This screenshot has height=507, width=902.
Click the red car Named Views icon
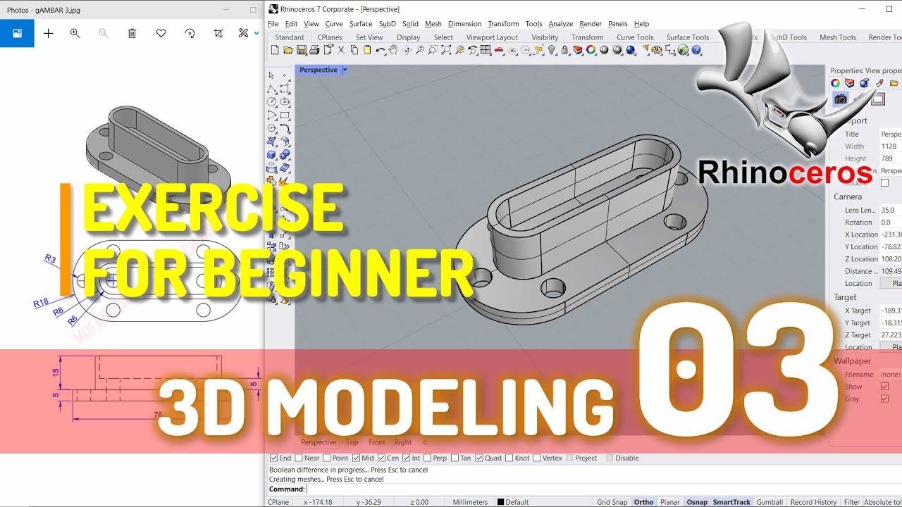click(499, 50)
